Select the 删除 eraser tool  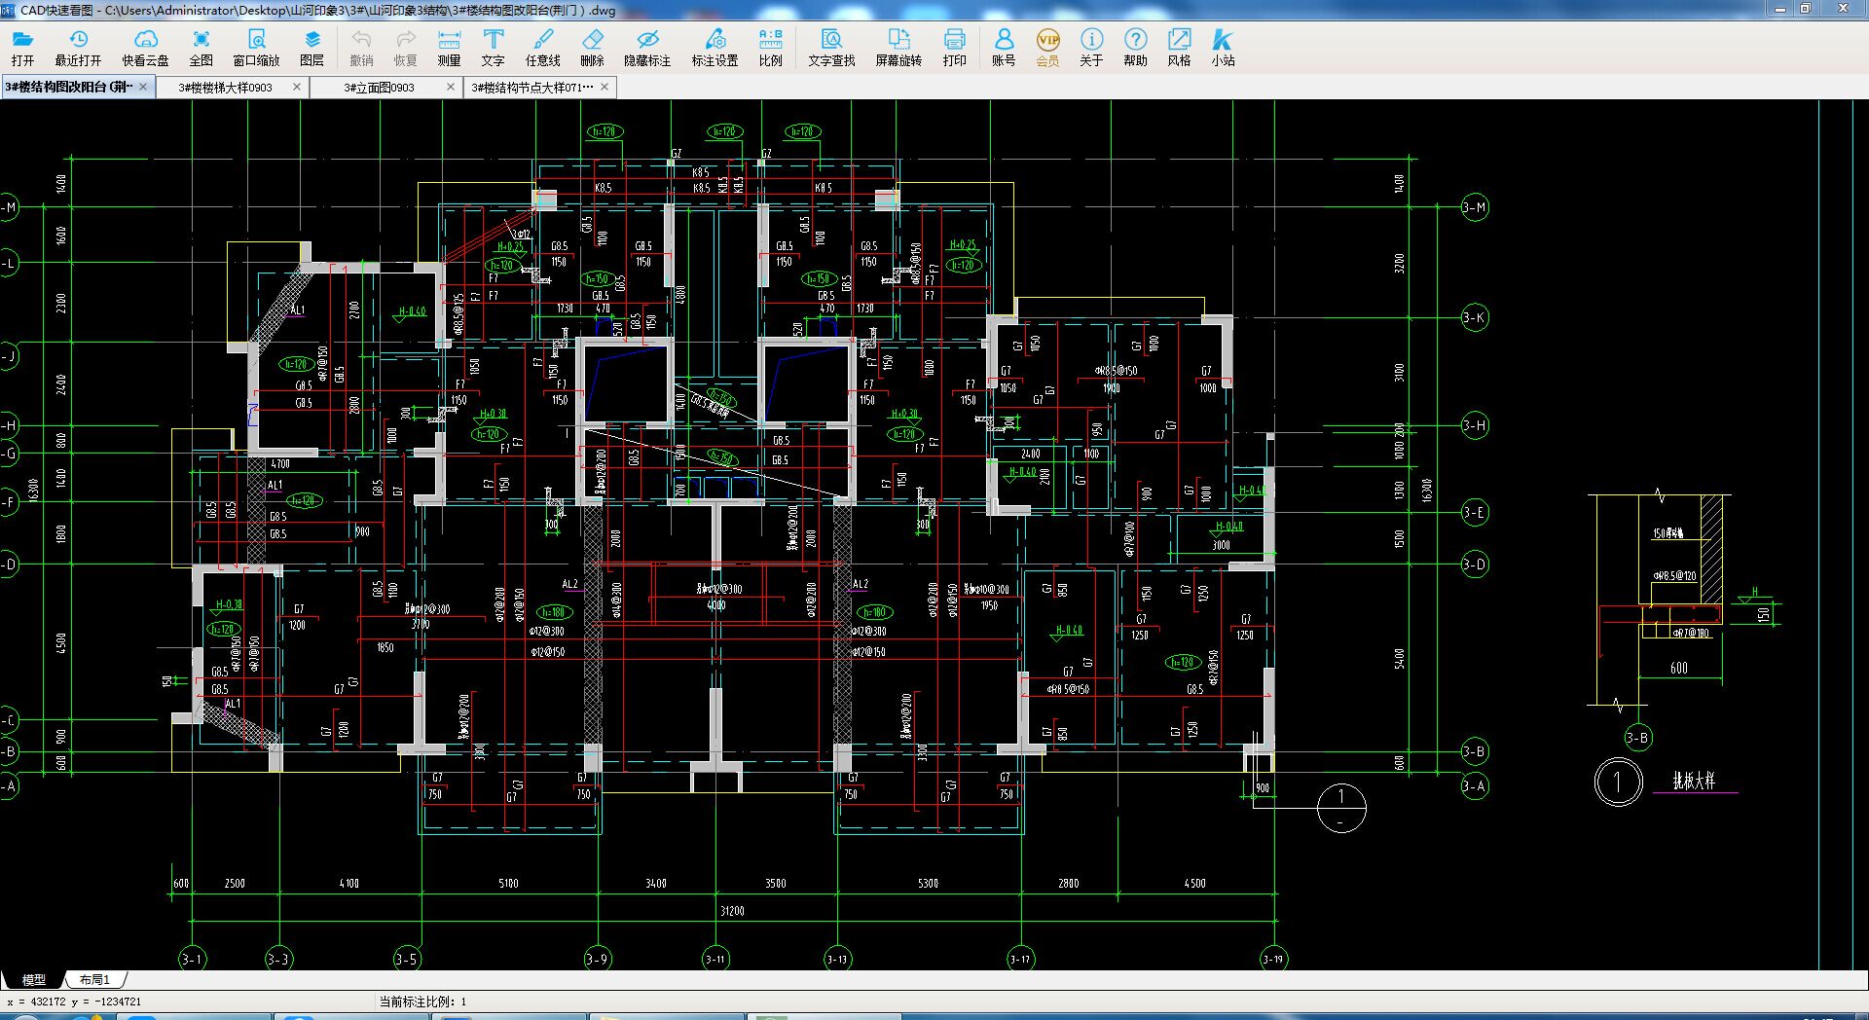(592, 47)
